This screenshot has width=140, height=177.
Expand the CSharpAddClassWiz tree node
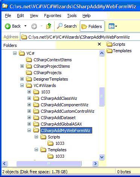click(x=29, y=98)
